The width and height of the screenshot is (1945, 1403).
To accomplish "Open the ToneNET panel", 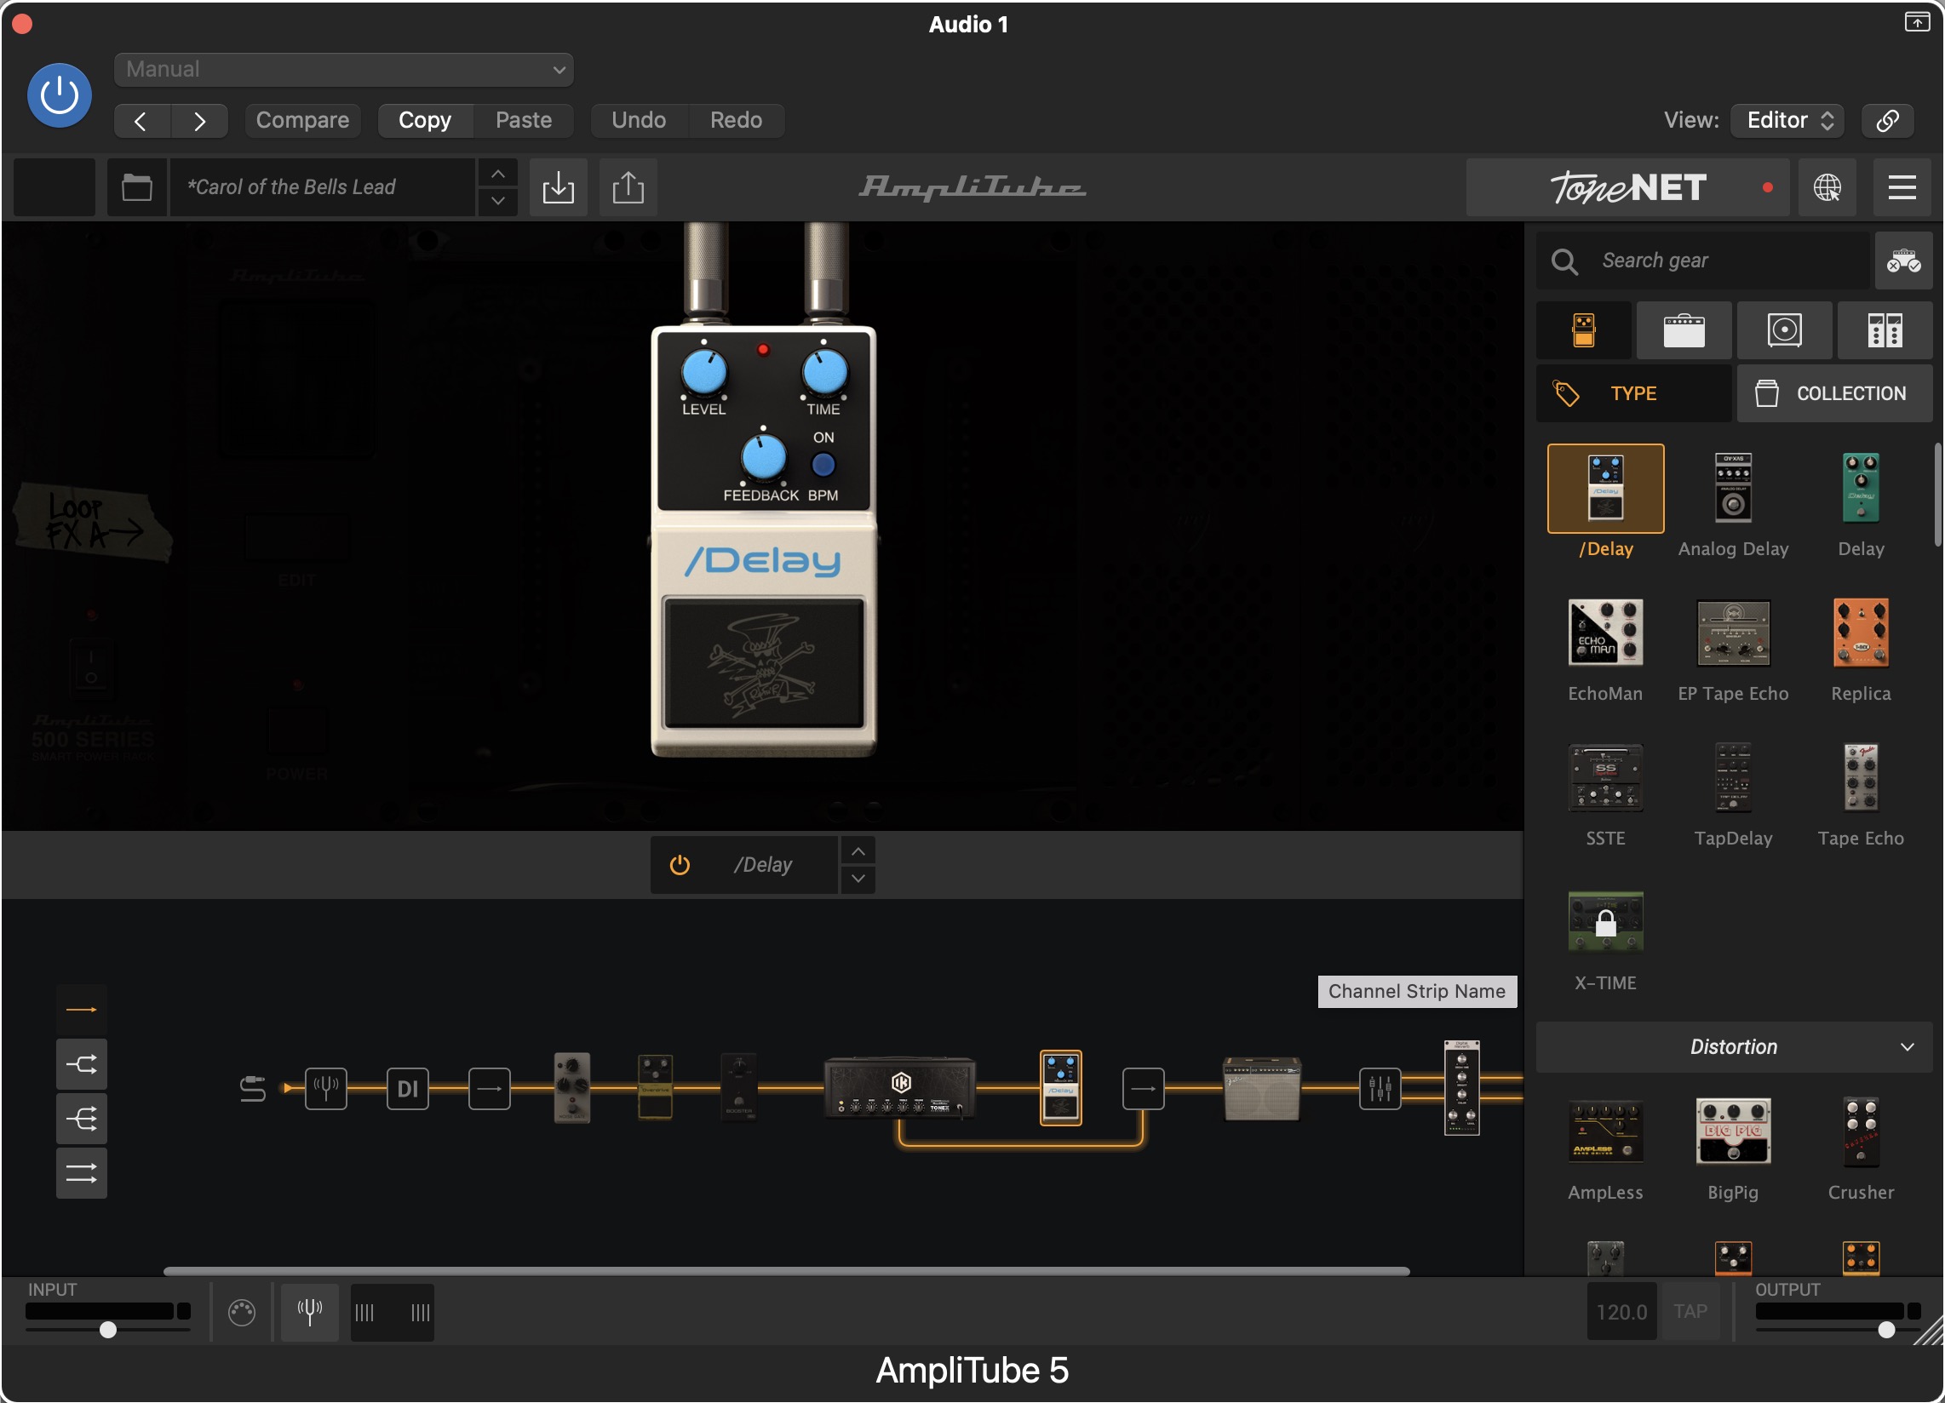I will [x=1627, y=187].
